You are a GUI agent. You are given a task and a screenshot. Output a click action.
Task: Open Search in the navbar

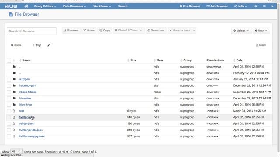122,6
